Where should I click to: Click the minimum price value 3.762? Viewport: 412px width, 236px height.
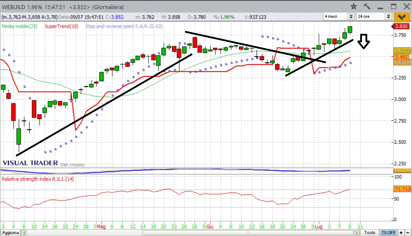click(x=148, y=17)
